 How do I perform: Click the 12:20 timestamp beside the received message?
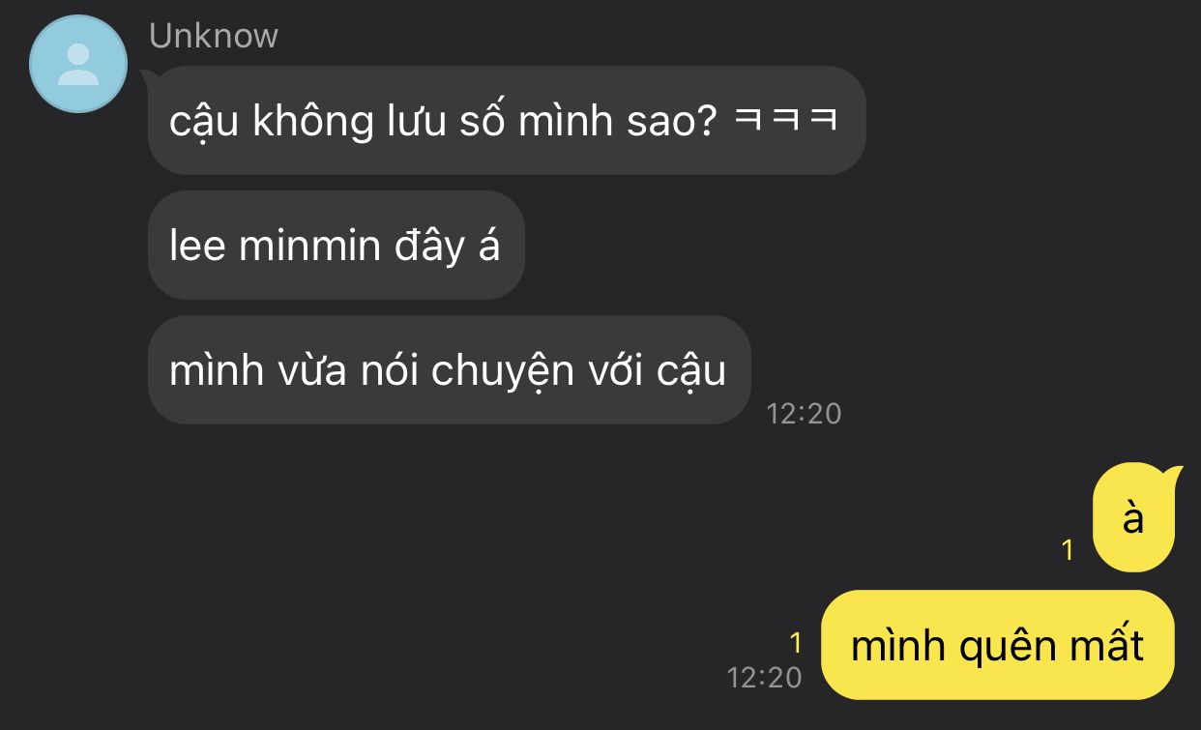coord(804,414)
